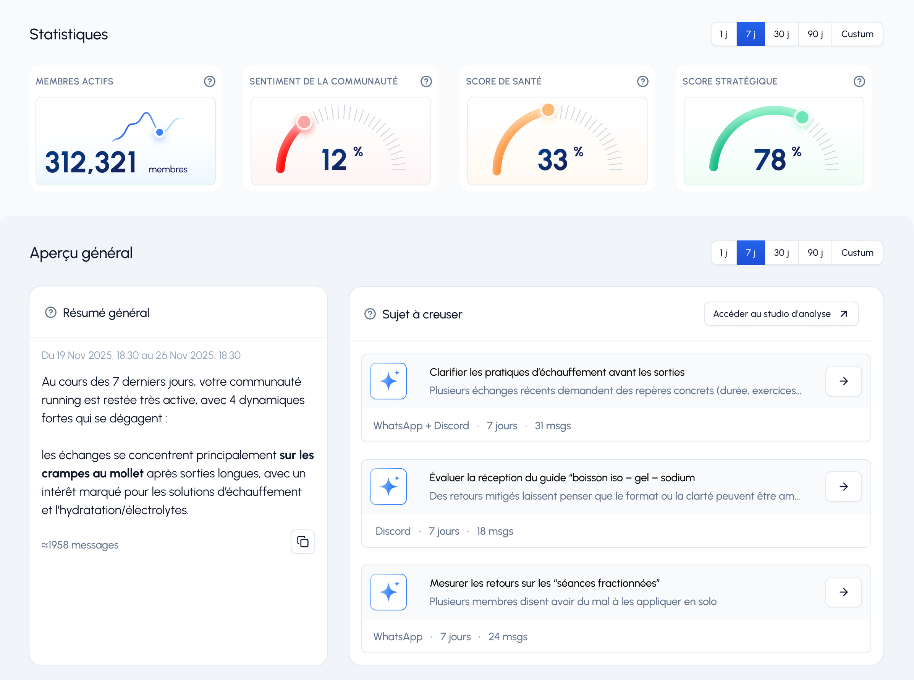Open help icon on Score Stratégique card
Screen dimensions: 914x680
point(859,81)
